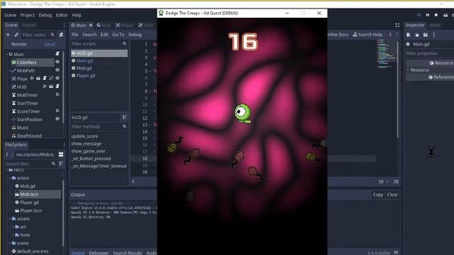
Task: Expand the fonts folder in FileSystem
Action: (13, 235)
